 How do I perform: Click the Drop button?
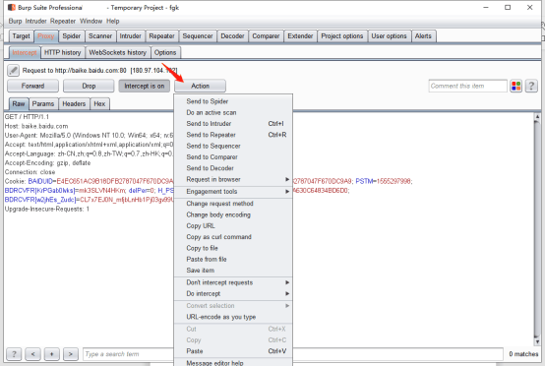pos(89,86)
